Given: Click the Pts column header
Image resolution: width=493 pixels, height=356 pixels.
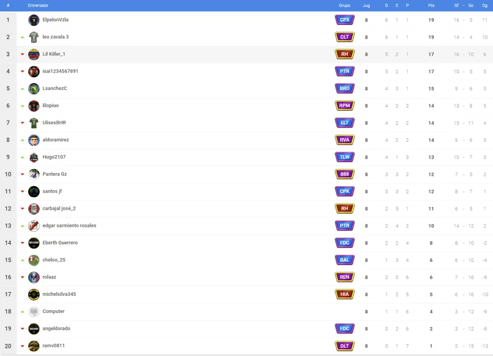Looking at the screenshot, I should click(x=431, y=5).
